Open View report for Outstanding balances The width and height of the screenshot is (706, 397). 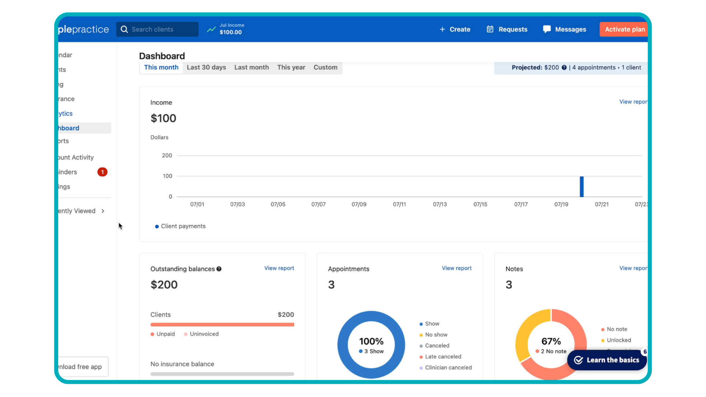click(279, 268)
